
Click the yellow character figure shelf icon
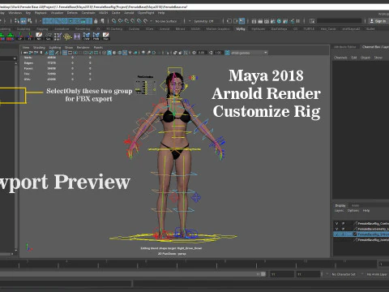[67, 36]
